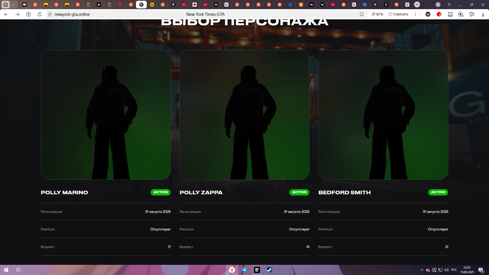
Task: Open the media playback control icon
Action: [x=461, y=14]
